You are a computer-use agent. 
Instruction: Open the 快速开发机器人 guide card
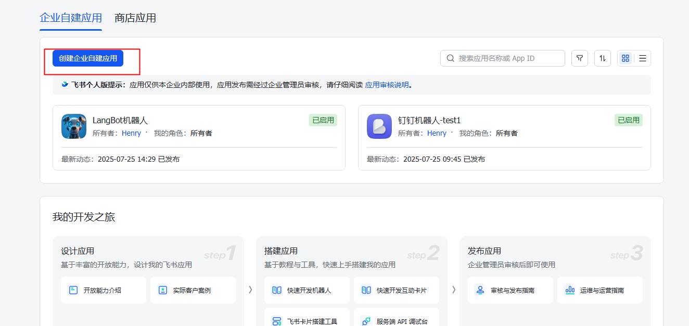[x=307, y=290]
